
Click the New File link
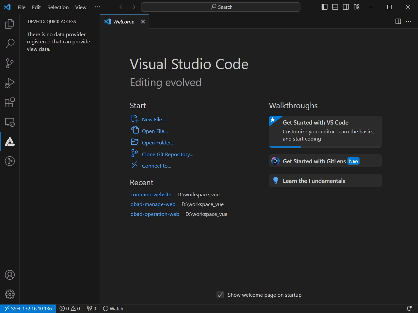[153, 119]
